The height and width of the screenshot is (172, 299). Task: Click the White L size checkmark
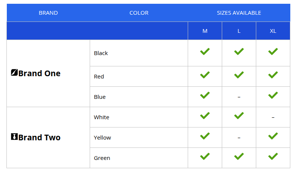(239, 115)
